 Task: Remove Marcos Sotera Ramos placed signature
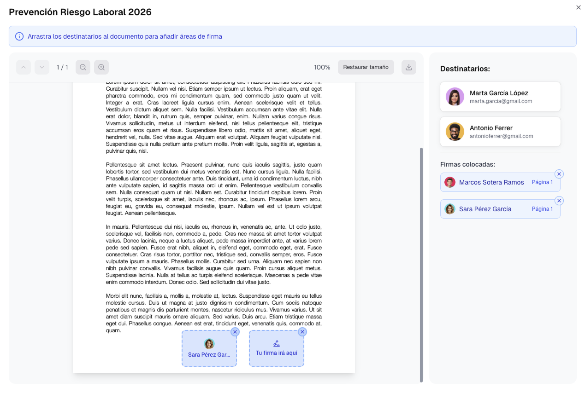(559, 174)
